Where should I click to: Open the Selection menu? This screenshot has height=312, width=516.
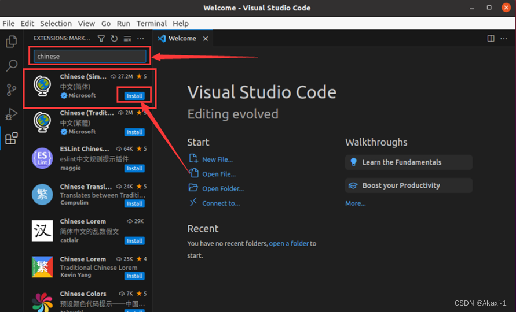[x=56, y=24]
